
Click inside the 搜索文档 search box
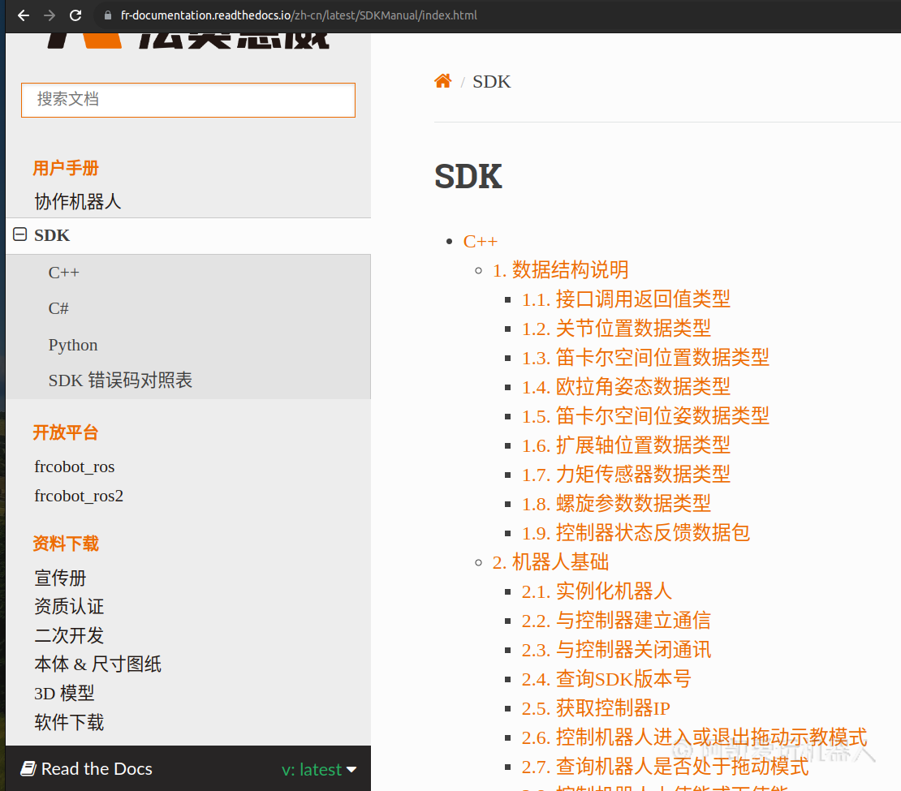pyautogui.click(x=188, y=100)
